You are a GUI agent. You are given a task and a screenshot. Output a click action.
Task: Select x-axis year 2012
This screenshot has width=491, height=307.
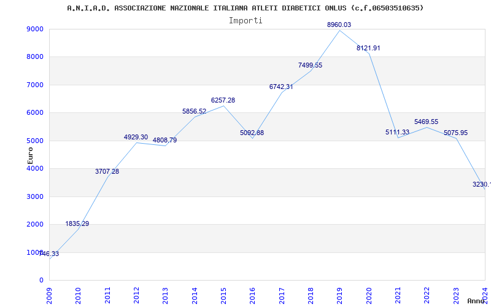pyautogui.click(x=136, y=296)
